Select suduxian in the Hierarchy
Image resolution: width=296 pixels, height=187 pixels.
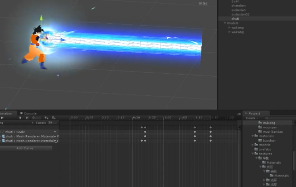click(x=239, y=10)
